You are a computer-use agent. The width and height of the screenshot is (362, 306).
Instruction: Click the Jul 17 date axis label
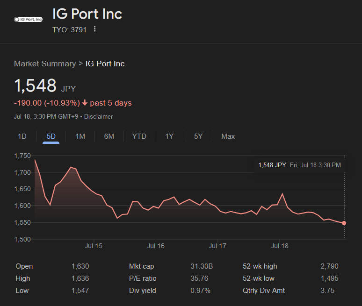(x=217, y=246)
